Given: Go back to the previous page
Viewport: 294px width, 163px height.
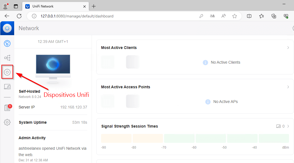Looking at the screenshot, I should 7,16.
